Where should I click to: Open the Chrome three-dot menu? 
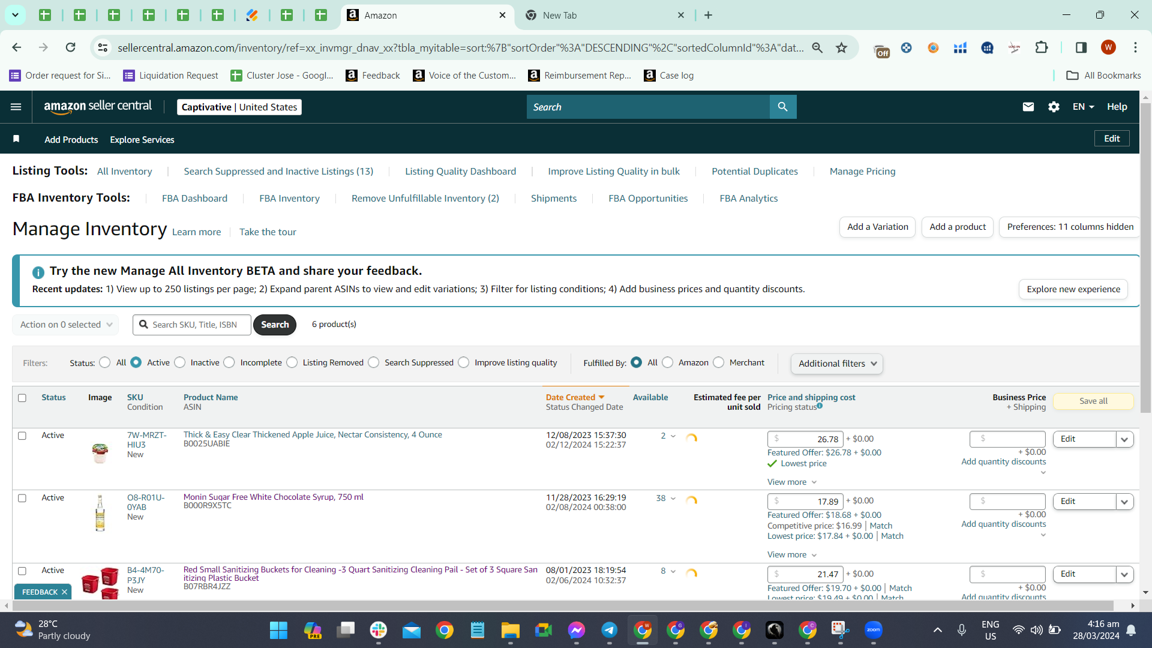point(1135,47)
